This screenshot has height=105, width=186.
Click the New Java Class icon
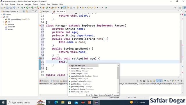coord(47,8)
